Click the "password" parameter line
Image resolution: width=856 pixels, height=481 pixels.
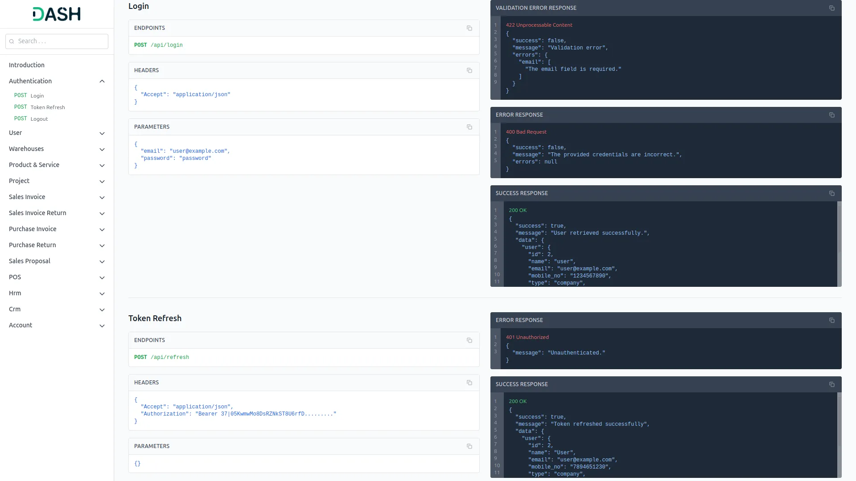[x=176, y=158]
